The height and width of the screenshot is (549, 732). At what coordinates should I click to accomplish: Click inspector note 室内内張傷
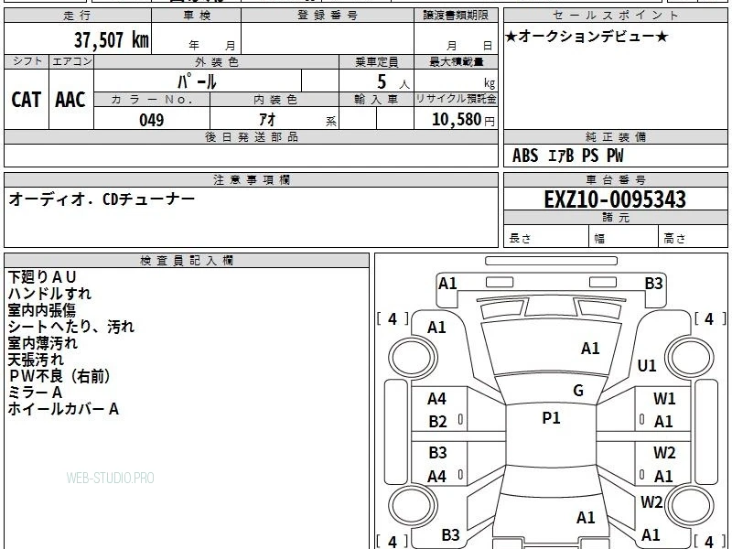click(x=41, y=310)
